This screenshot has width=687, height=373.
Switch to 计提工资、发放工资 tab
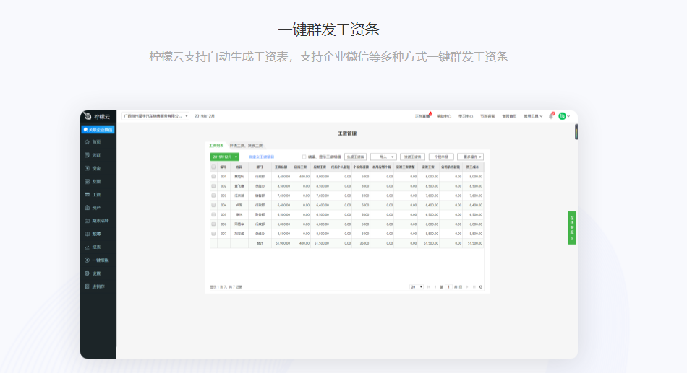(246, 146)
